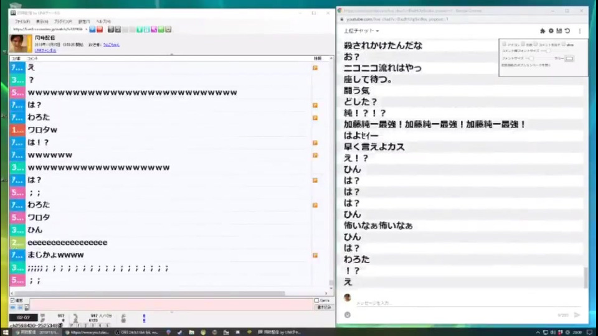
Task: Click the 書き込み submit button
Action: pos(324,307)
